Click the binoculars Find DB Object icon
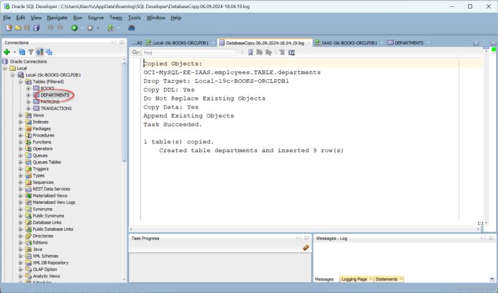498x293 pixels. [131, 28]
